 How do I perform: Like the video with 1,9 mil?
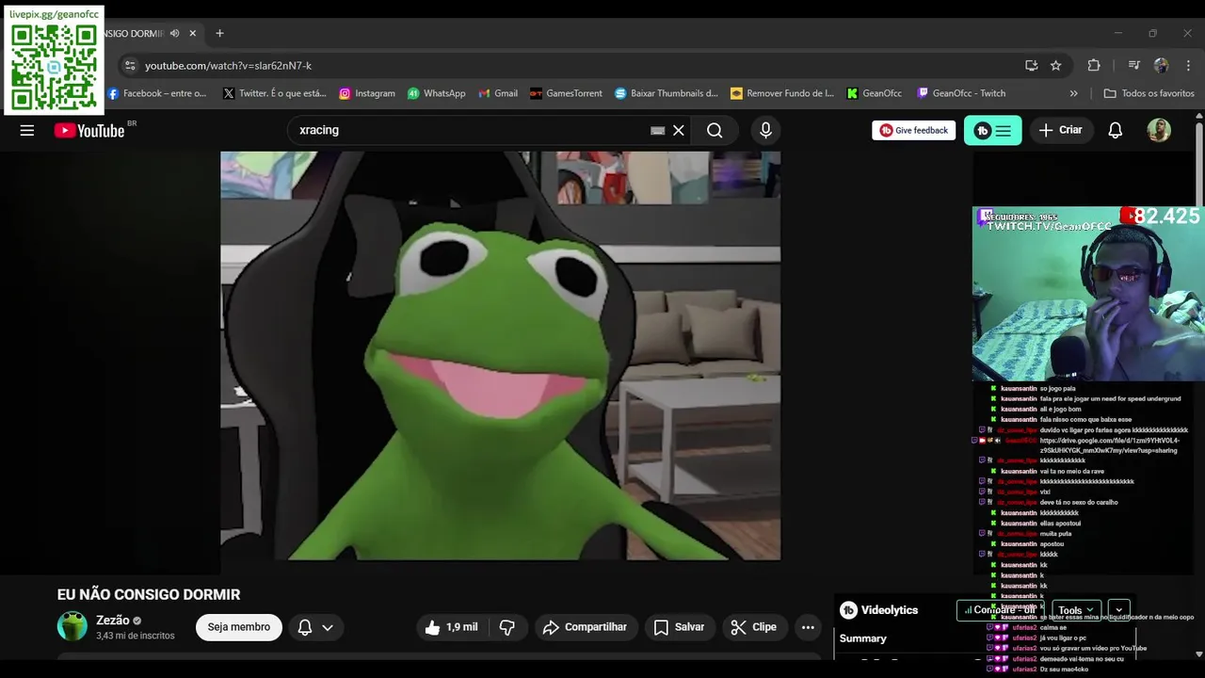[451, 627]
